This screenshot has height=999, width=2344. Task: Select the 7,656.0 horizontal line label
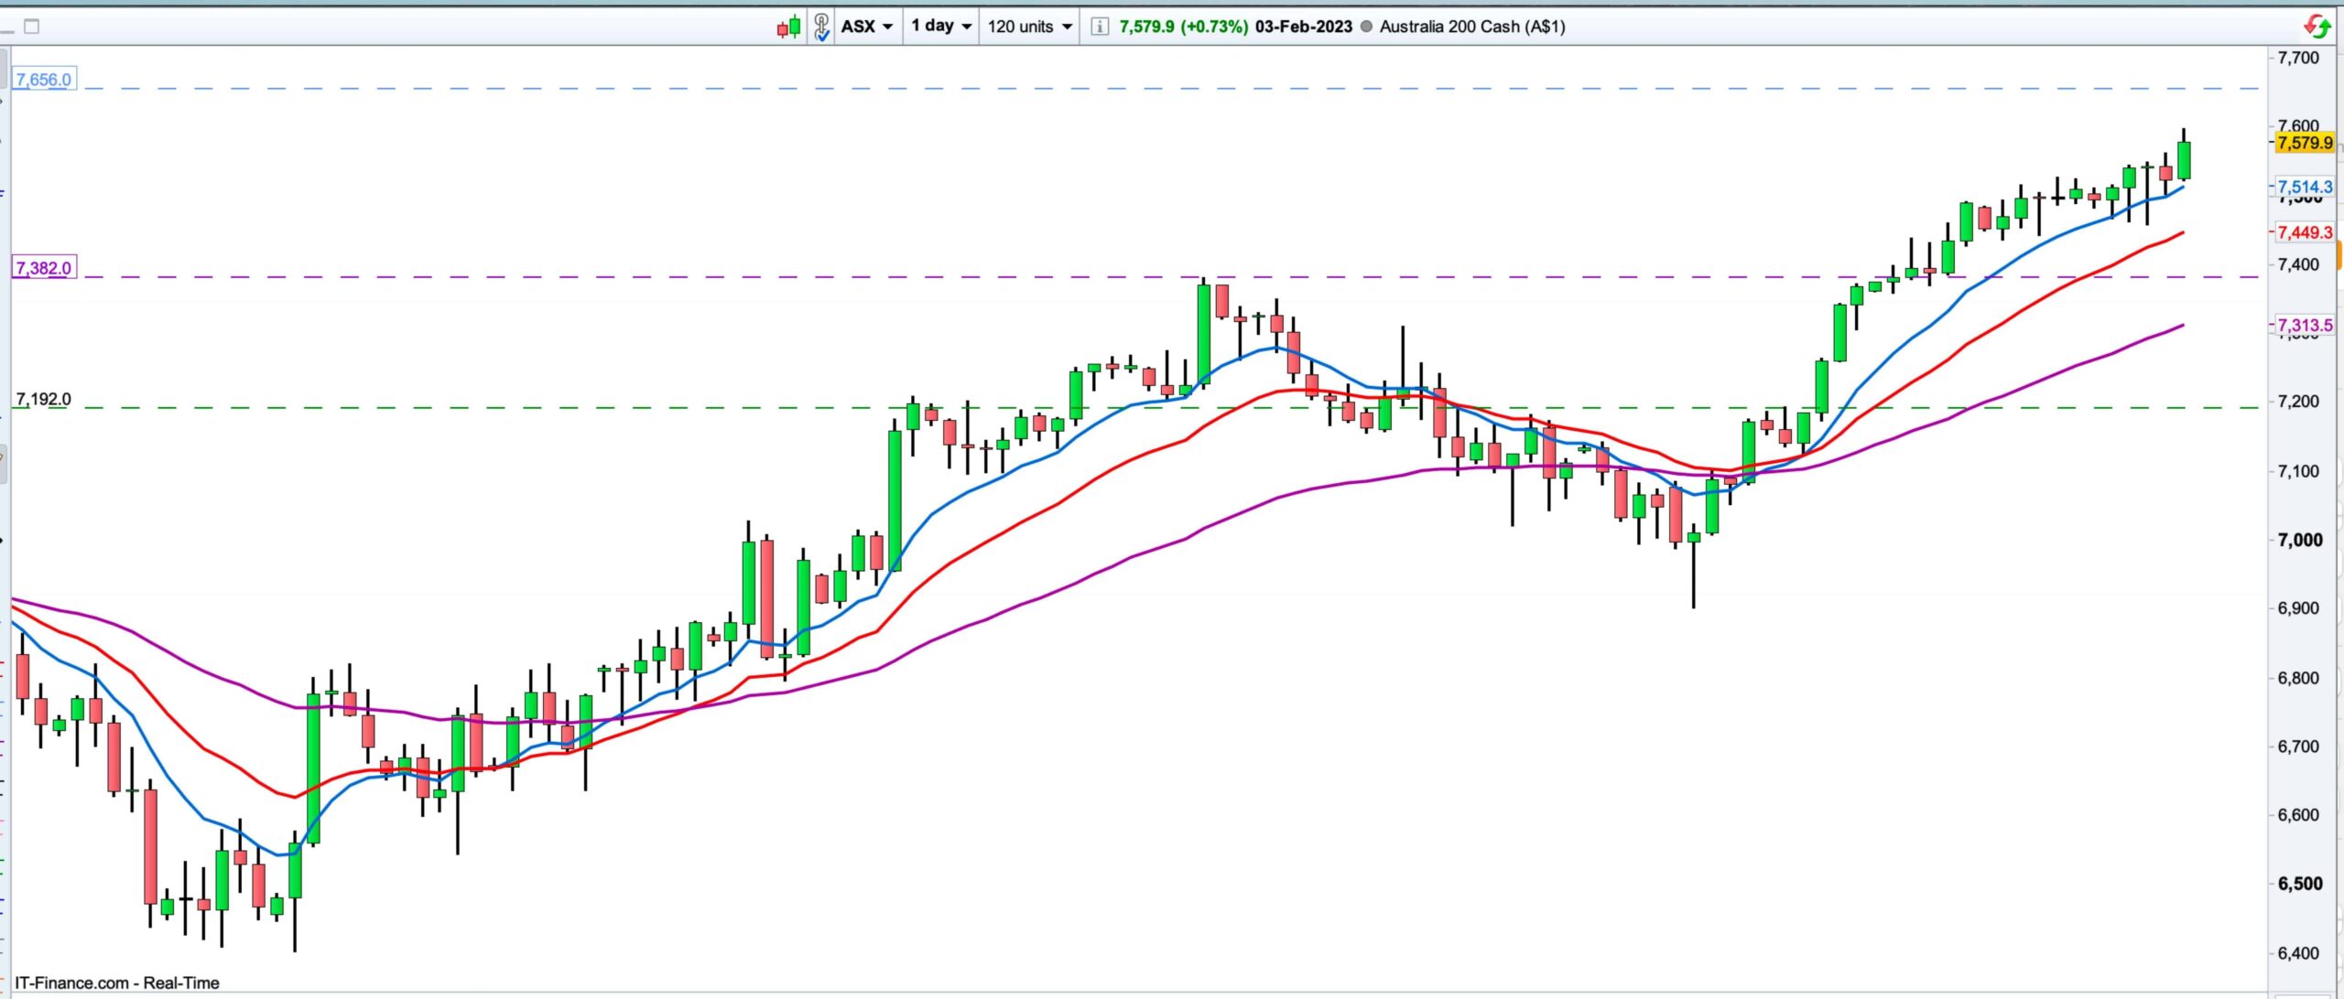43,80
